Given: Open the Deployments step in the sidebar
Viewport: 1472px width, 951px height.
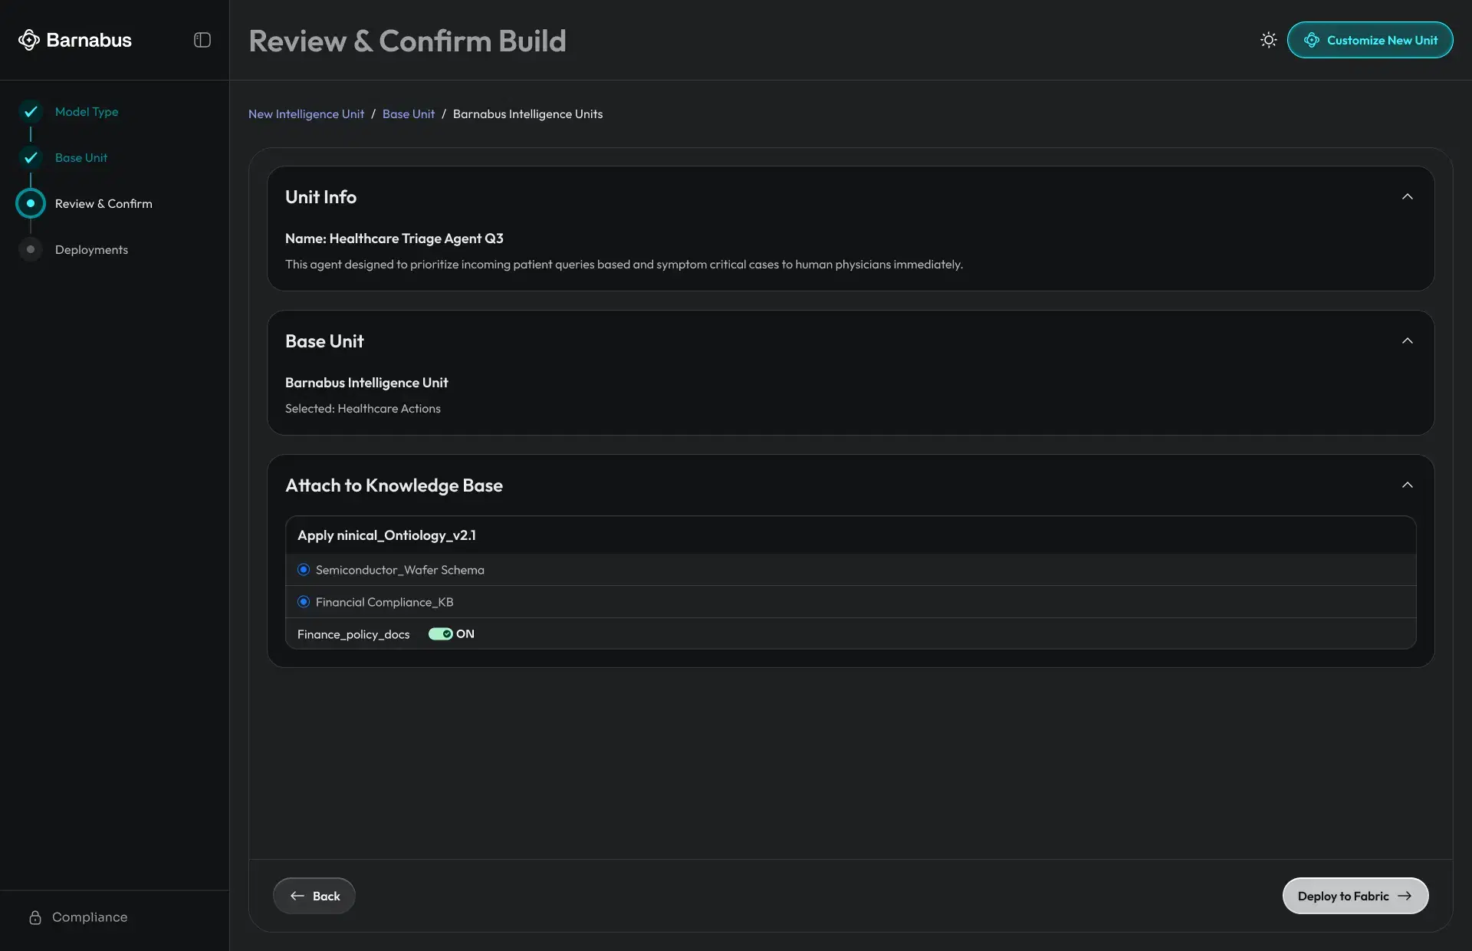Looking at the screenshot, I should click(90, 249).
